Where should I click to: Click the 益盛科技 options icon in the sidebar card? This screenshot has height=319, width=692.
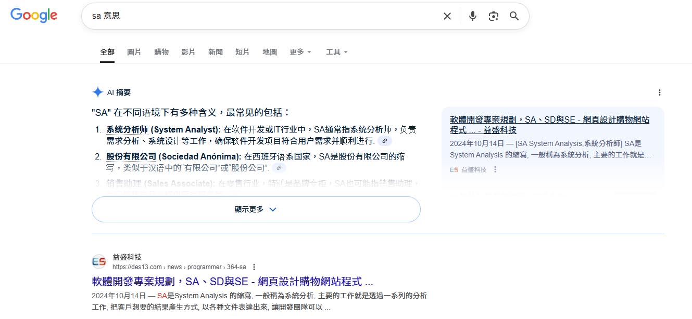[x=494, y=169]
